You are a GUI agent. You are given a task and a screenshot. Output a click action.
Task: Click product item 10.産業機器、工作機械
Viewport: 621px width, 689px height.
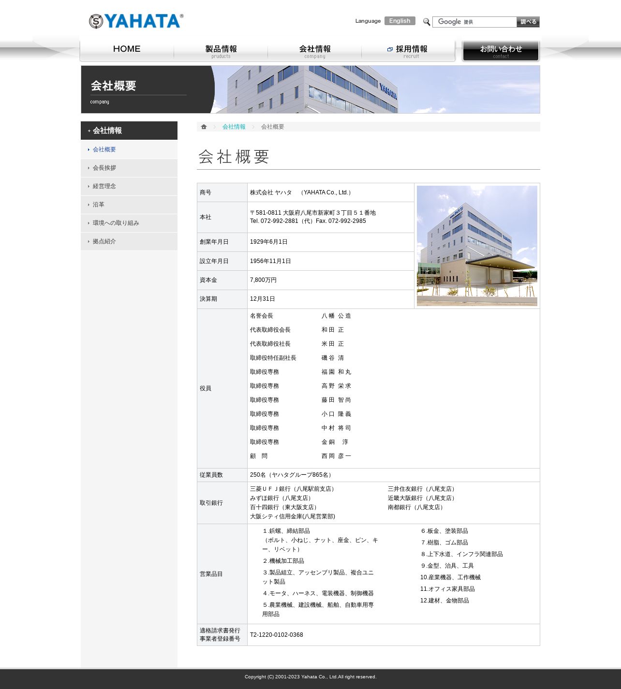(x=450, y=577)
